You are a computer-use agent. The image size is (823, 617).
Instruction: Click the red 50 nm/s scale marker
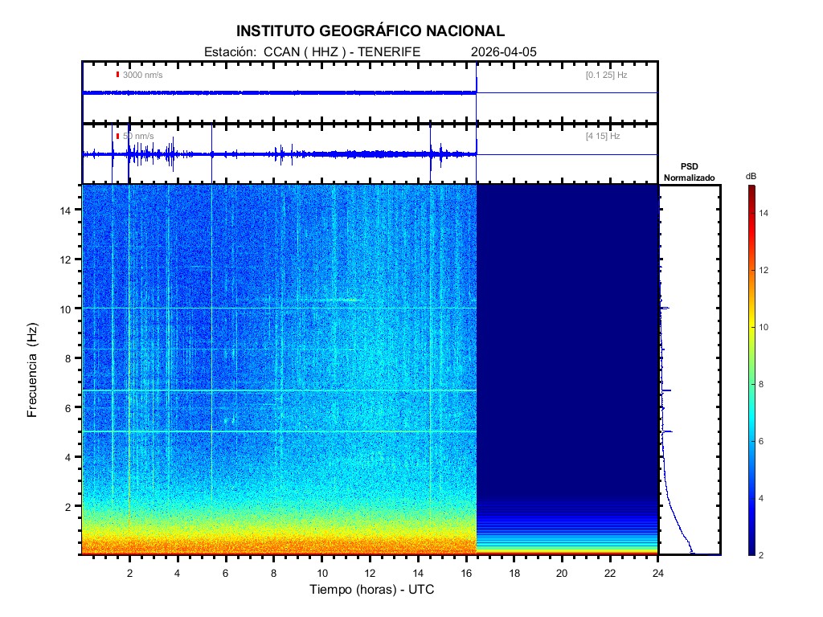117,137
